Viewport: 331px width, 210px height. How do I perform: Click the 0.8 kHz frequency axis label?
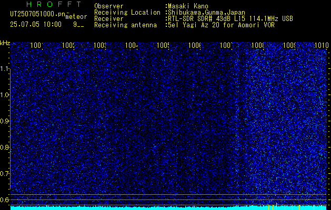tap(5, 147)
